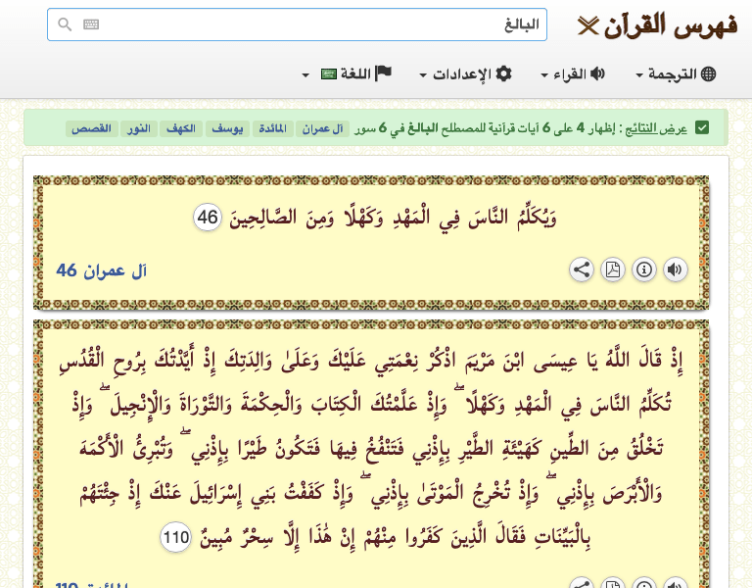Image resolution: width=752 pixels, height=588 pixels.
Task: Play audio for verse Al Imran 46
Action: click(x=676, y=269)
